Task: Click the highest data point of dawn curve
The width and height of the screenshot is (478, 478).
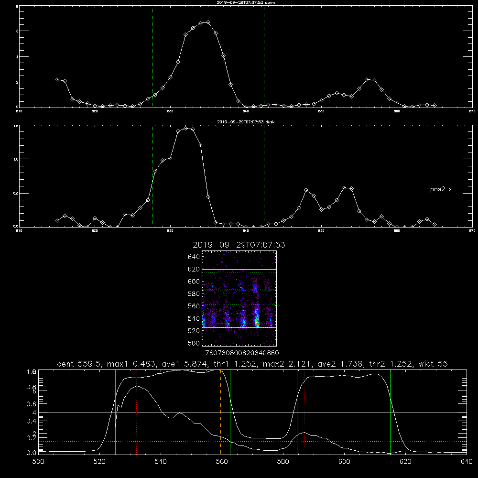Action: pos(208,22)
